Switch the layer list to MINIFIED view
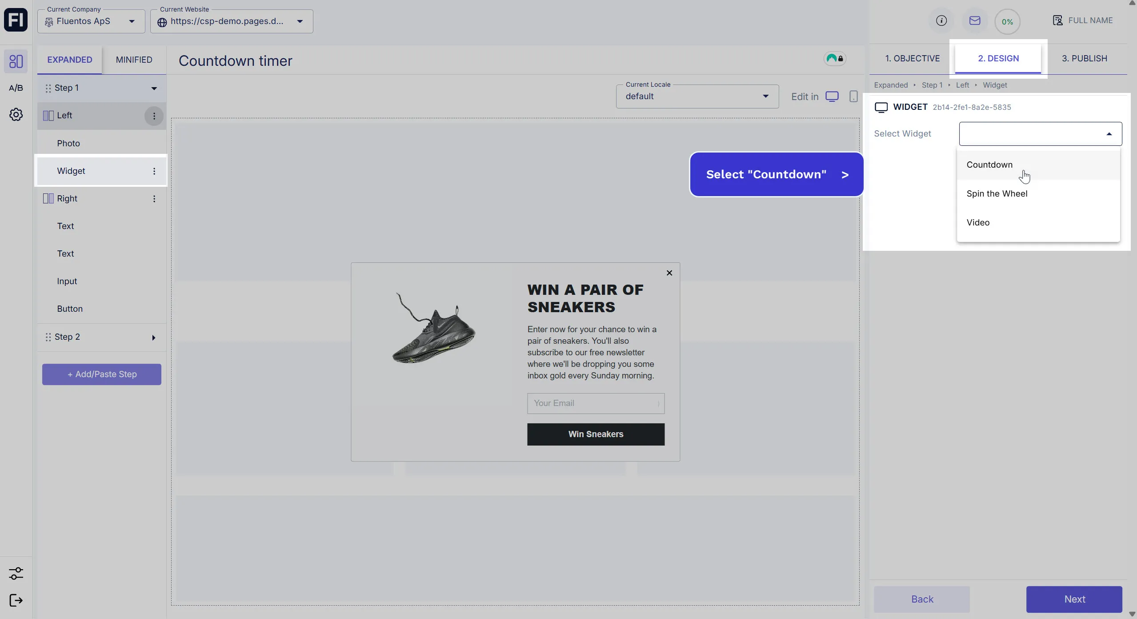The width and height of the screenshot is (1137, 619). pyautogui.click(x=134, y=60)
